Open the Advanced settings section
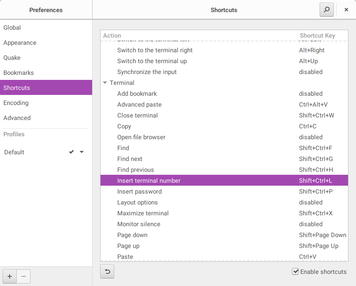The width and height of the screenshot is (356, 286). (x=17, y=118)
